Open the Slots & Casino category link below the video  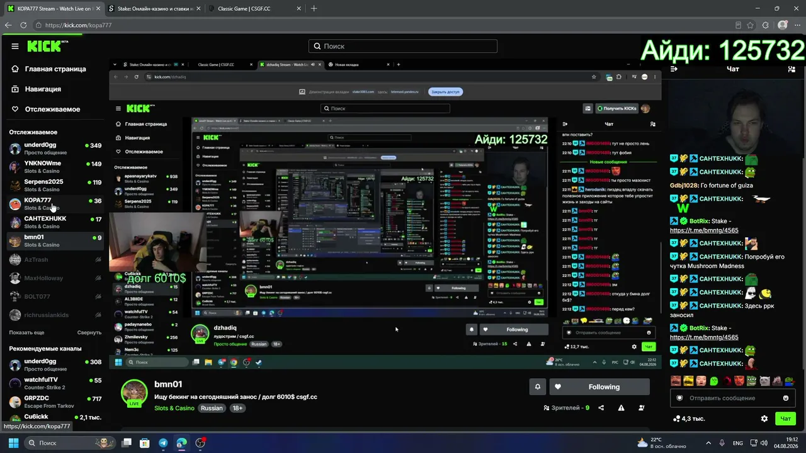pos(174,408)
